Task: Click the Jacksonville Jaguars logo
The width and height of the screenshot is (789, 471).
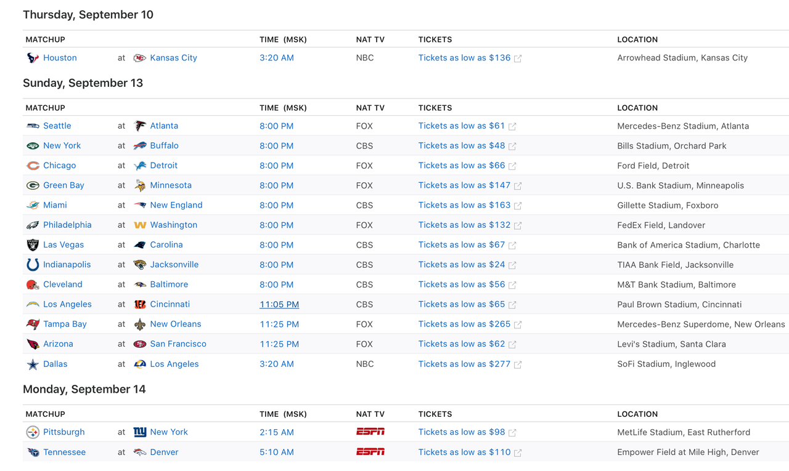Action: click(x=140, y=265)
